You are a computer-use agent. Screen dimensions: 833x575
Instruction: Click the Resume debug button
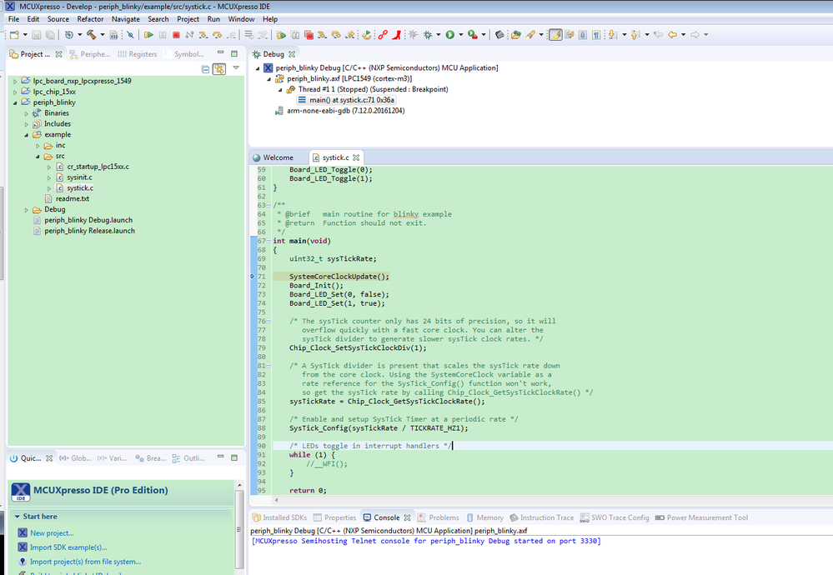148,35
